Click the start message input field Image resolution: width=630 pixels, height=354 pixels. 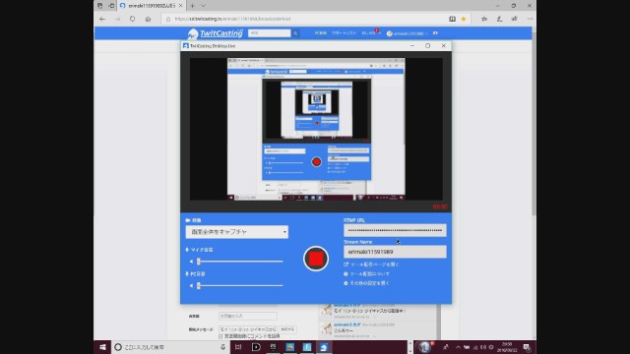[x=248, y=329]
